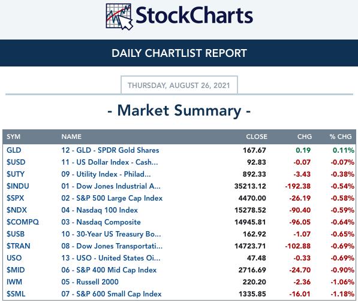
Task: Open the GLD symbol link
Action: pyautogui.click(x=14, y=150)
